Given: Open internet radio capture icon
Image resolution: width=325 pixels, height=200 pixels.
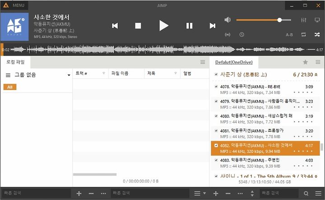Looking at the screenshot, I should pos(227,35).
